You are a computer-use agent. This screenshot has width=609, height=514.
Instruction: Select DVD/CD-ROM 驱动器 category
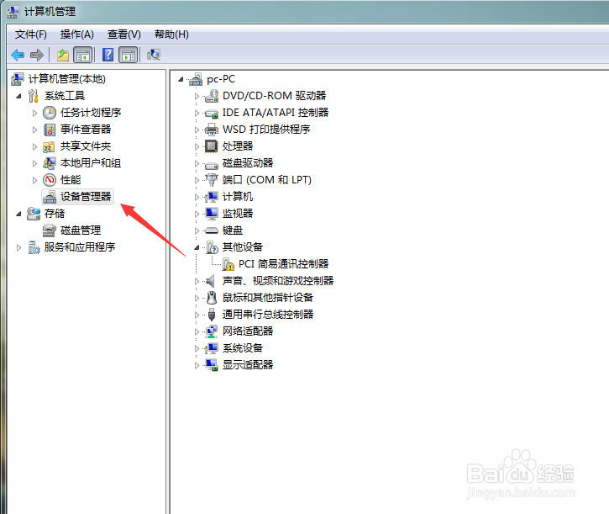pos(274,96)
